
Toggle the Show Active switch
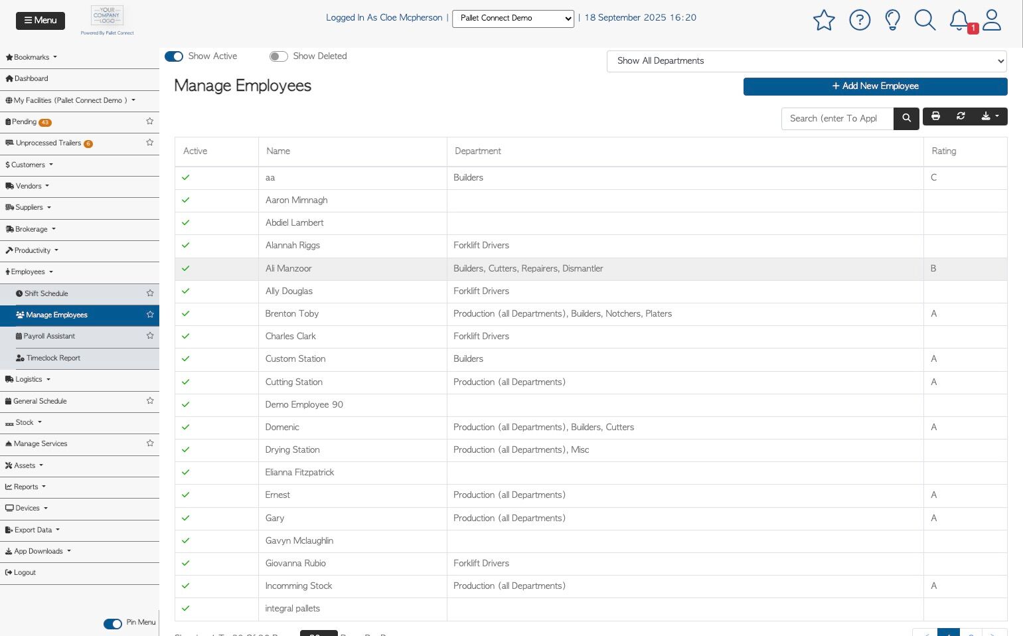pyautogui.click(x=174, y=56)
